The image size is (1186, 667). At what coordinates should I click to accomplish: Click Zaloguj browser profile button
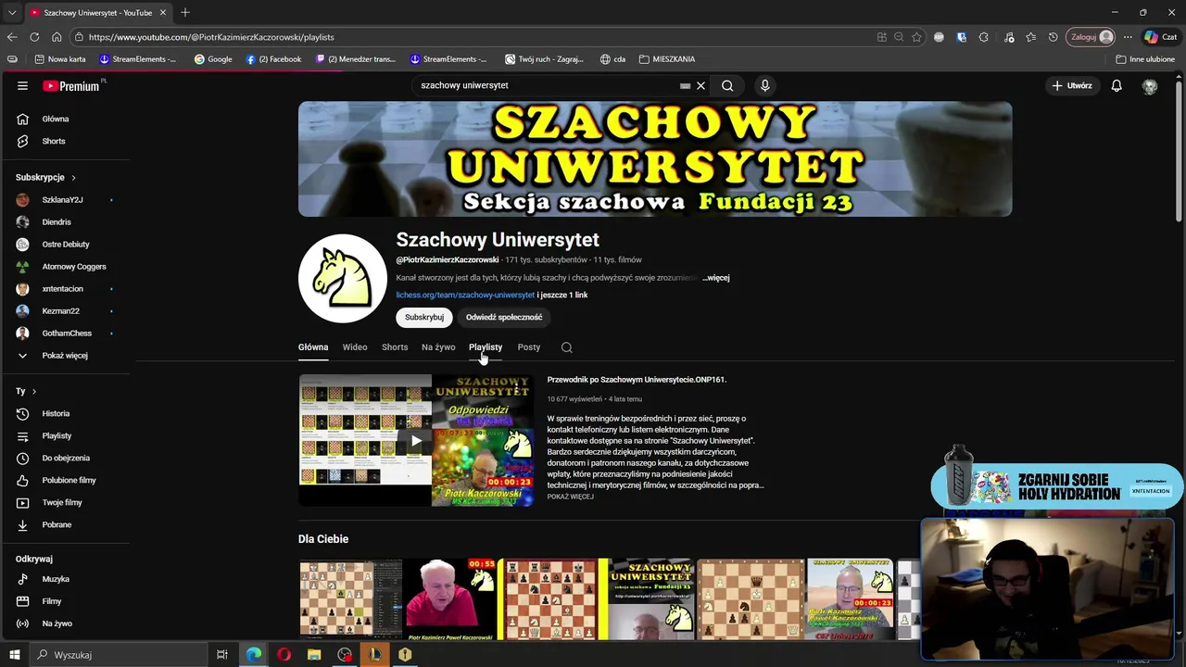[1091, 37]
